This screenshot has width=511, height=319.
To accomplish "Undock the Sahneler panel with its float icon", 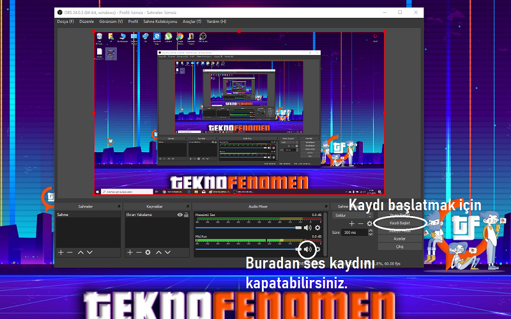I will pos(119,206).
